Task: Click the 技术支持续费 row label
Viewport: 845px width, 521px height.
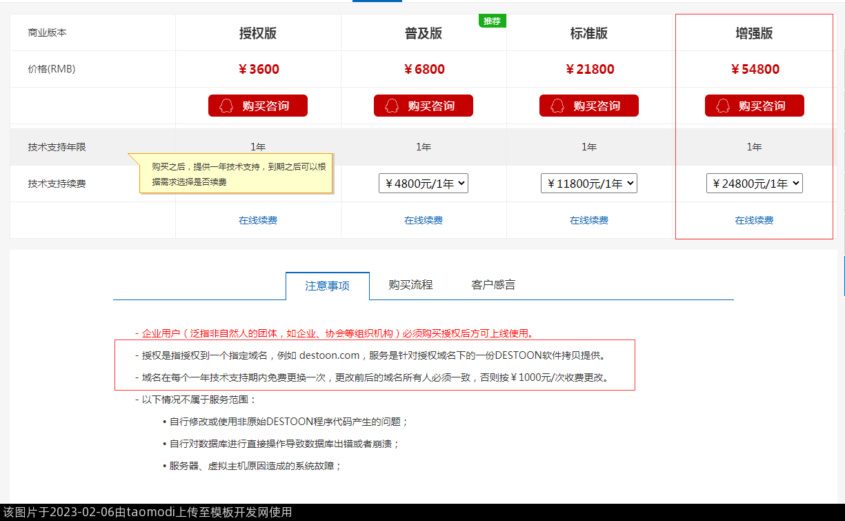Action: pos(57,184)
